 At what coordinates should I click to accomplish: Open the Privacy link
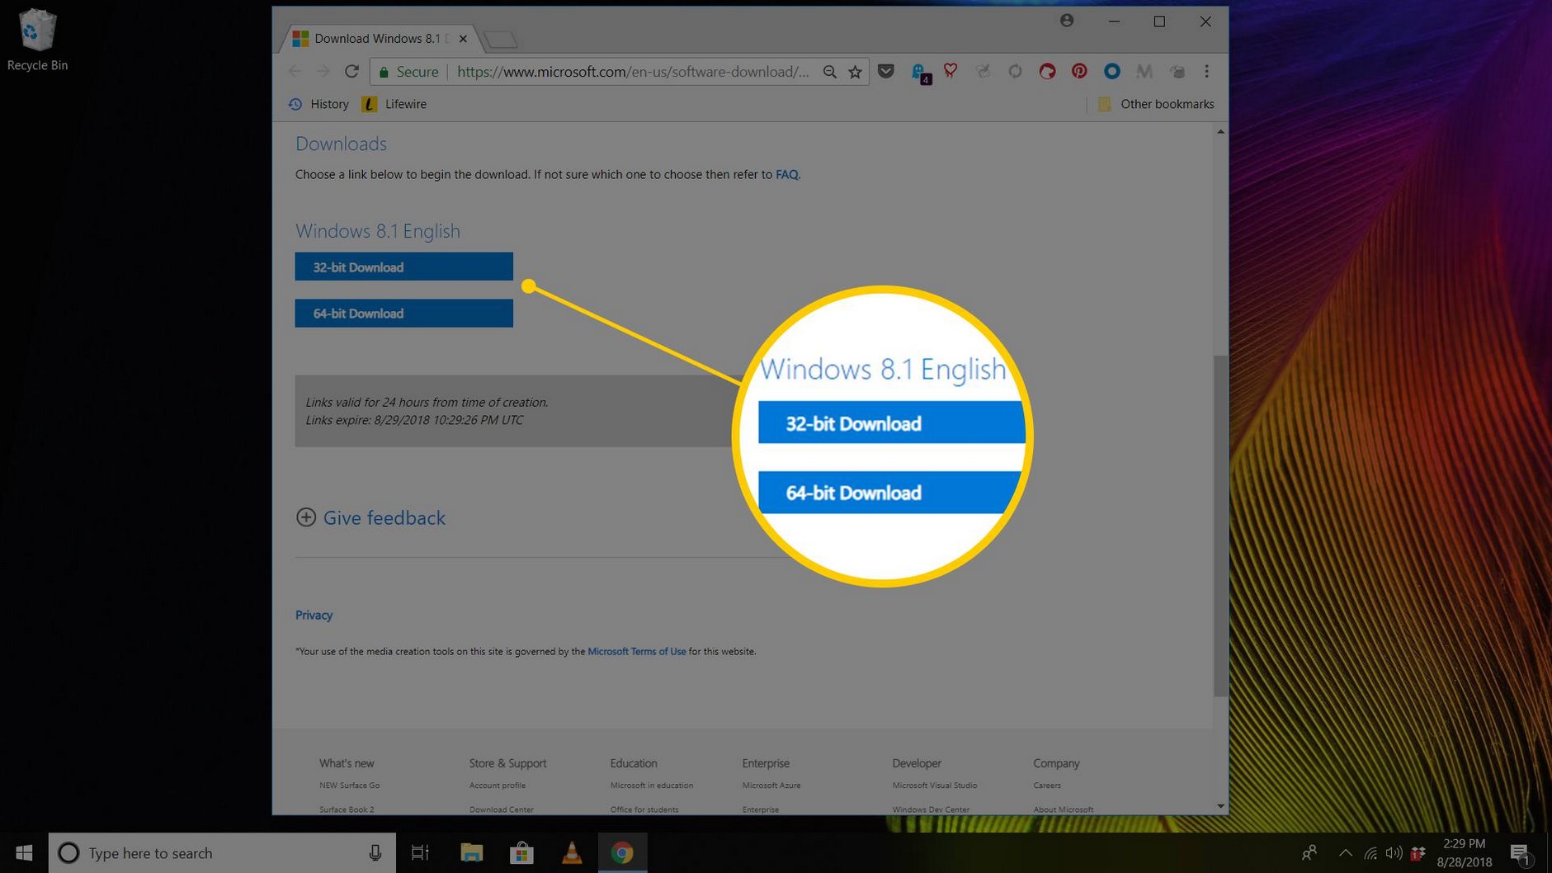click(314, 615)
